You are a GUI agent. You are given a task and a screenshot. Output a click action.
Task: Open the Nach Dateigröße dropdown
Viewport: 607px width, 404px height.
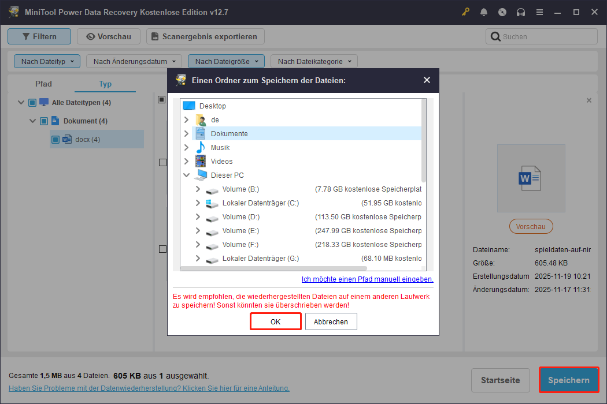pos(226,61)
